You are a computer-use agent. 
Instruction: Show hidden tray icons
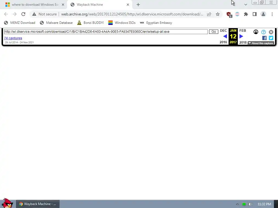pos(237,204)
